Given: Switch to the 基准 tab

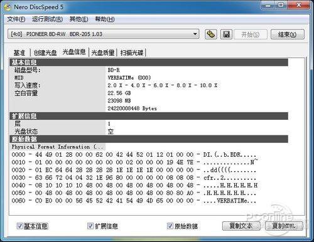Looking at the screenshot, I should coord(19,53).
